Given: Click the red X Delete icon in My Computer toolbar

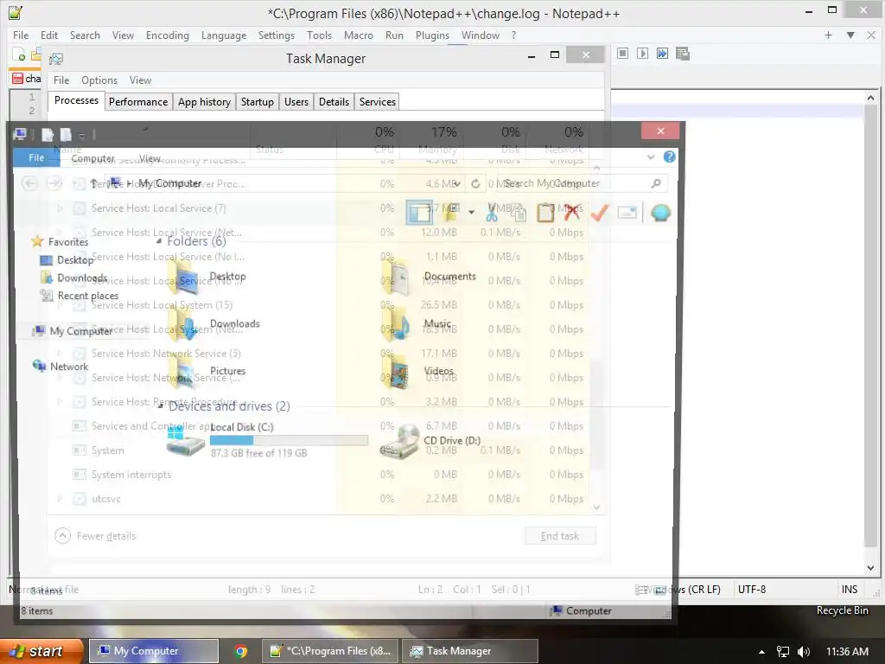Looking at the screenshot, I should 572,213.
